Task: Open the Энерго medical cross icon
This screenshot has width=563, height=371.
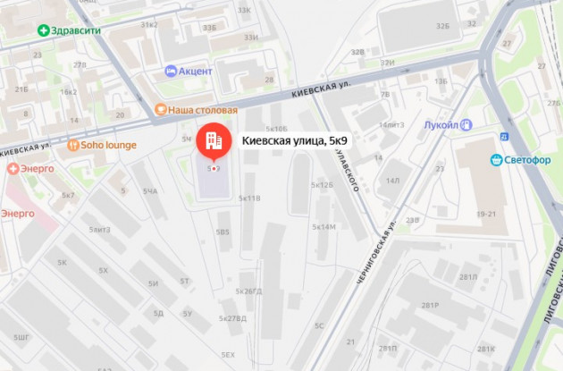Action: click(13, 168)
